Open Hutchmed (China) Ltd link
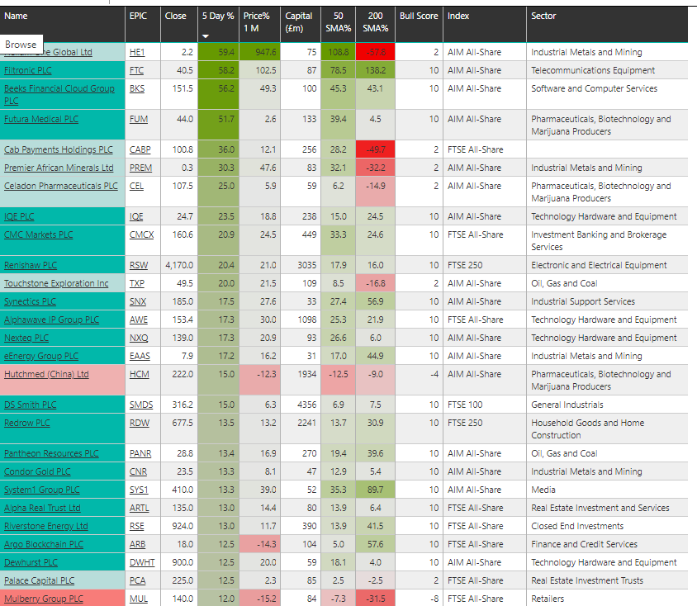This screenshot has width=697, height=606. (46, 375)
